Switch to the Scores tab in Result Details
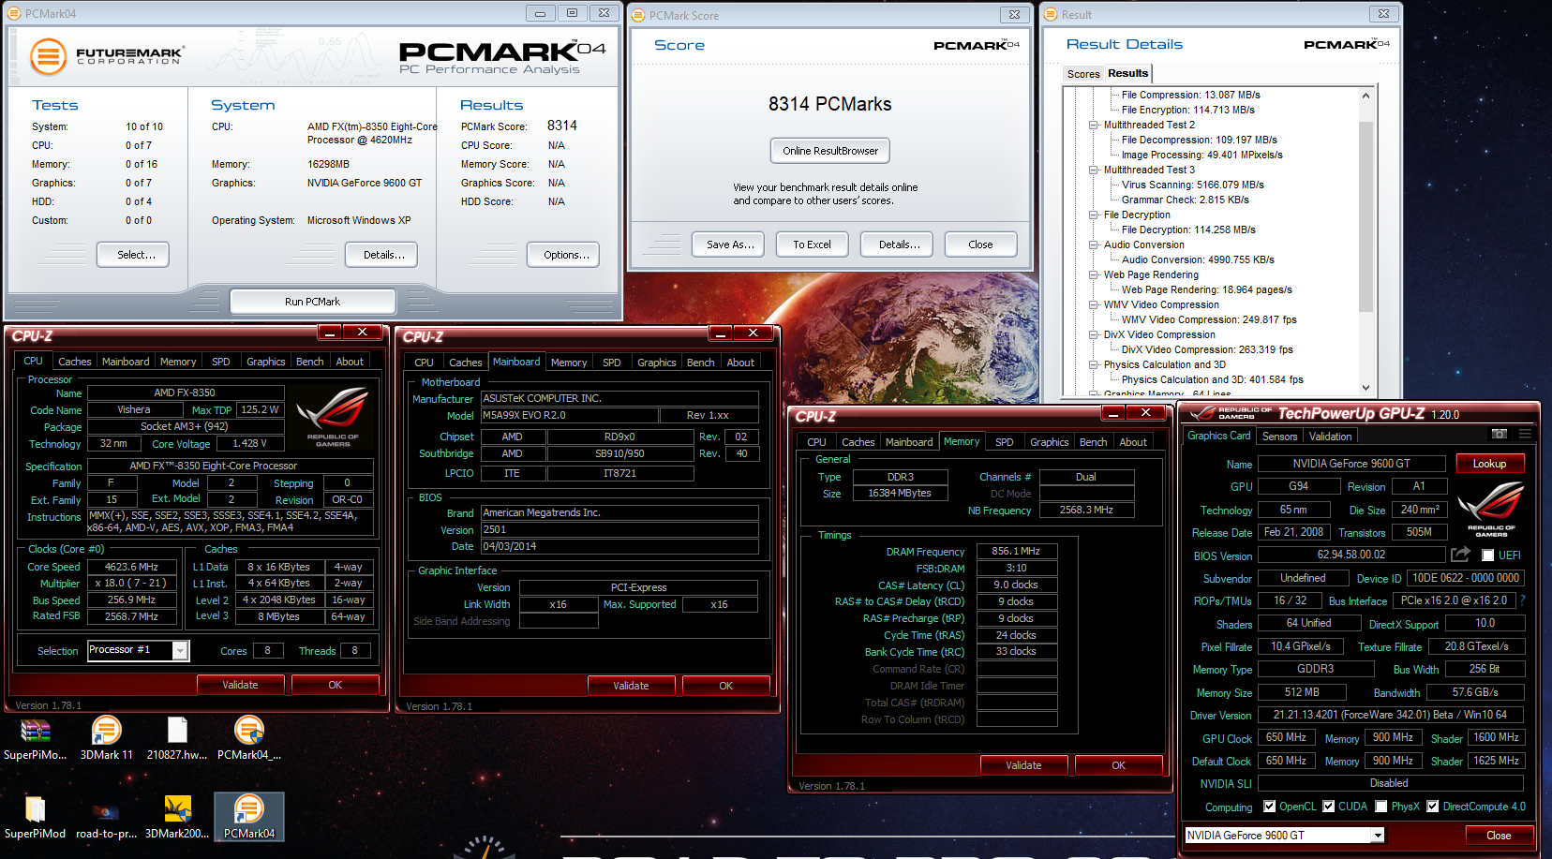This screenshot has width=1552, height=859. [x=1083, y=74]
